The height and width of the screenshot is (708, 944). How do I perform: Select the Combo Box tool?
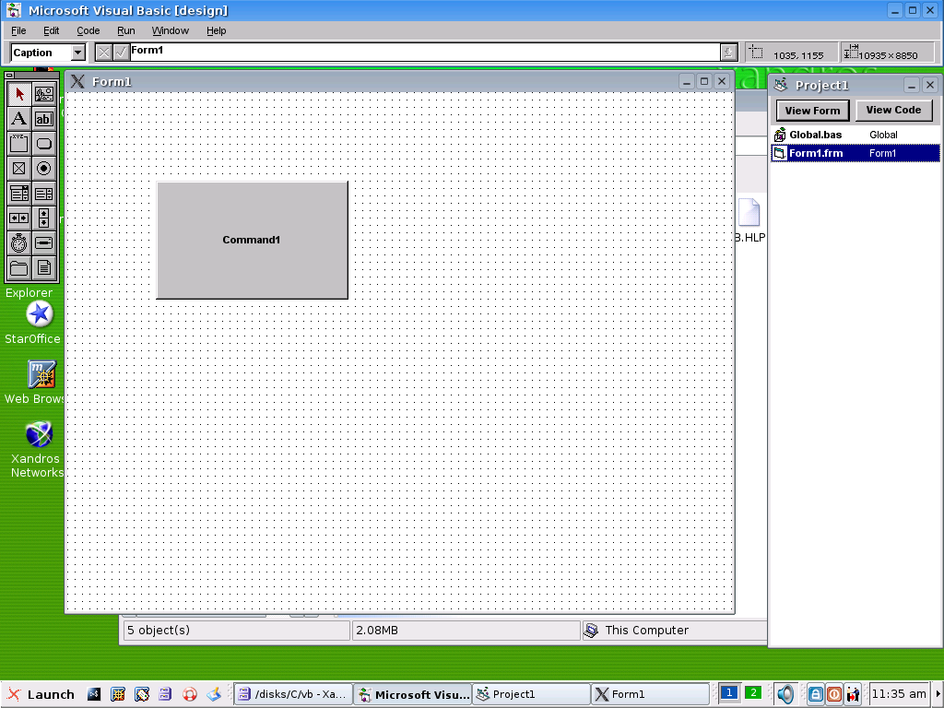18,194
